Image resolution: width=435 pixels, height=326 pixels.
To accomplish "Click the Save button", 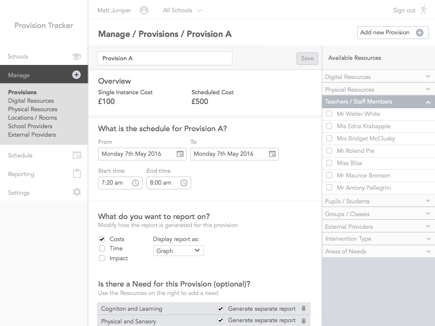I will click(x=307, y=59).
